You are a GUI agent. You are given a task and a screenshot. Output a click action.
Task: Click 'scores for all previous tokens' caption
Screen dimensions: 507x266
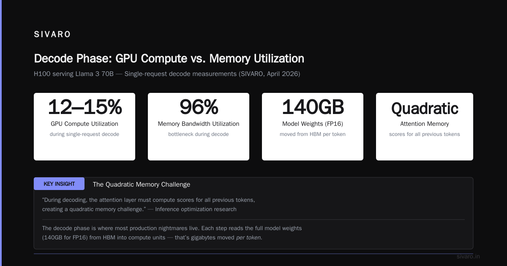click(x=425, y=134)
